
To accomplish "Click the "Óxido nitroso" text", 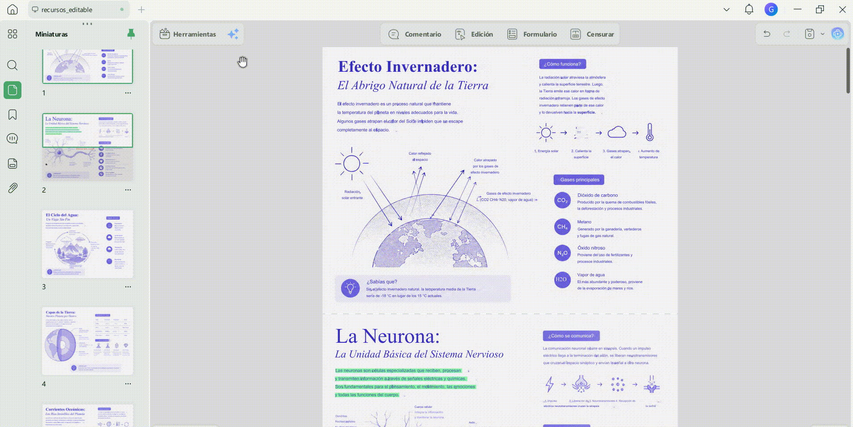I will 591,248.
